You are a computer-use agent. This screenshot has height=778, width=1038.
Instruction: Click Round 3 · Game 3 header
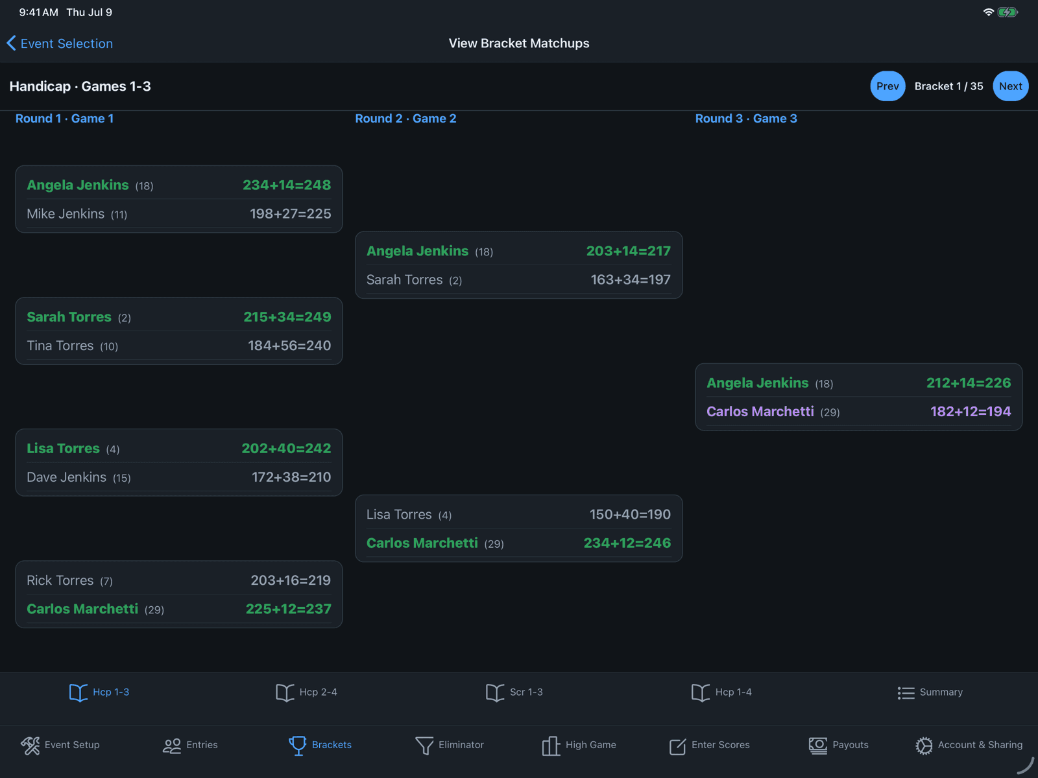[x=746, y=119]
